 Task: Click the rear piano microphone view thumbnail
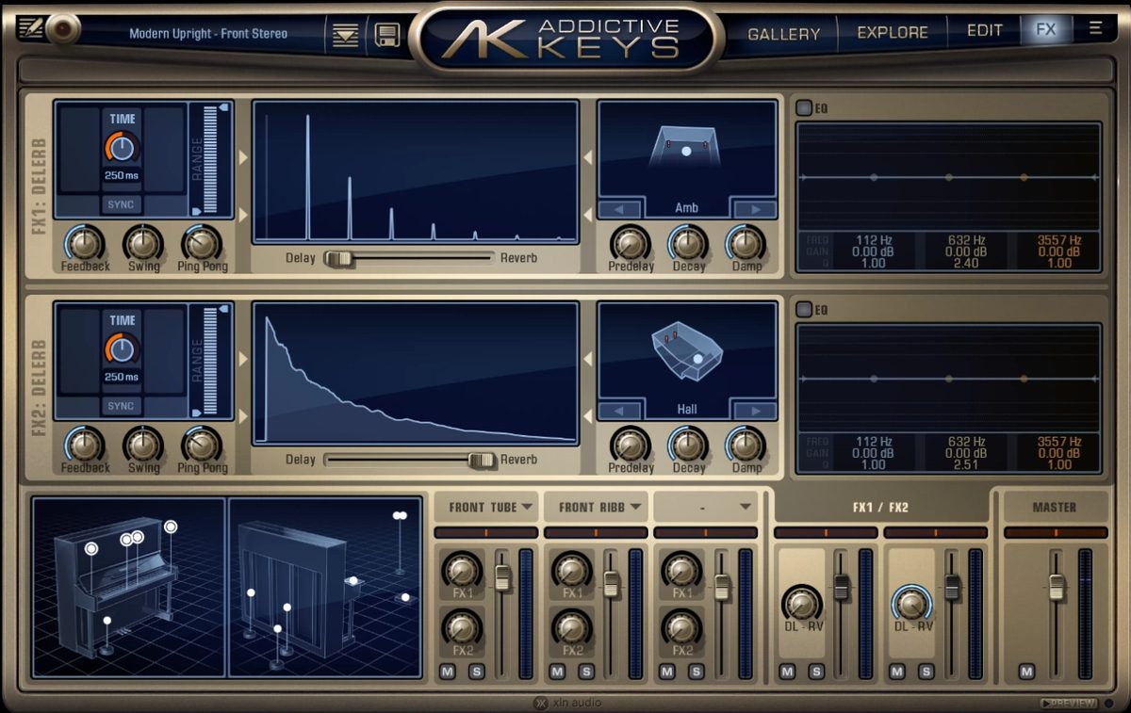324,588
